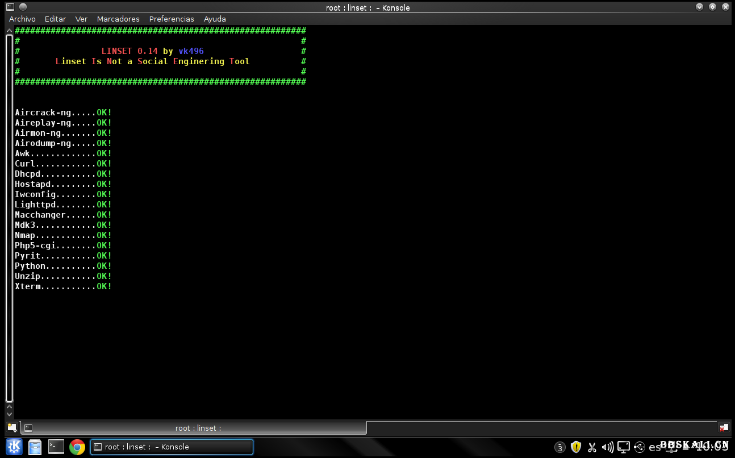Screen dimensions: 735x458
Task: Open the clipboard scissors tray icon
Action: tap(592, 447)
